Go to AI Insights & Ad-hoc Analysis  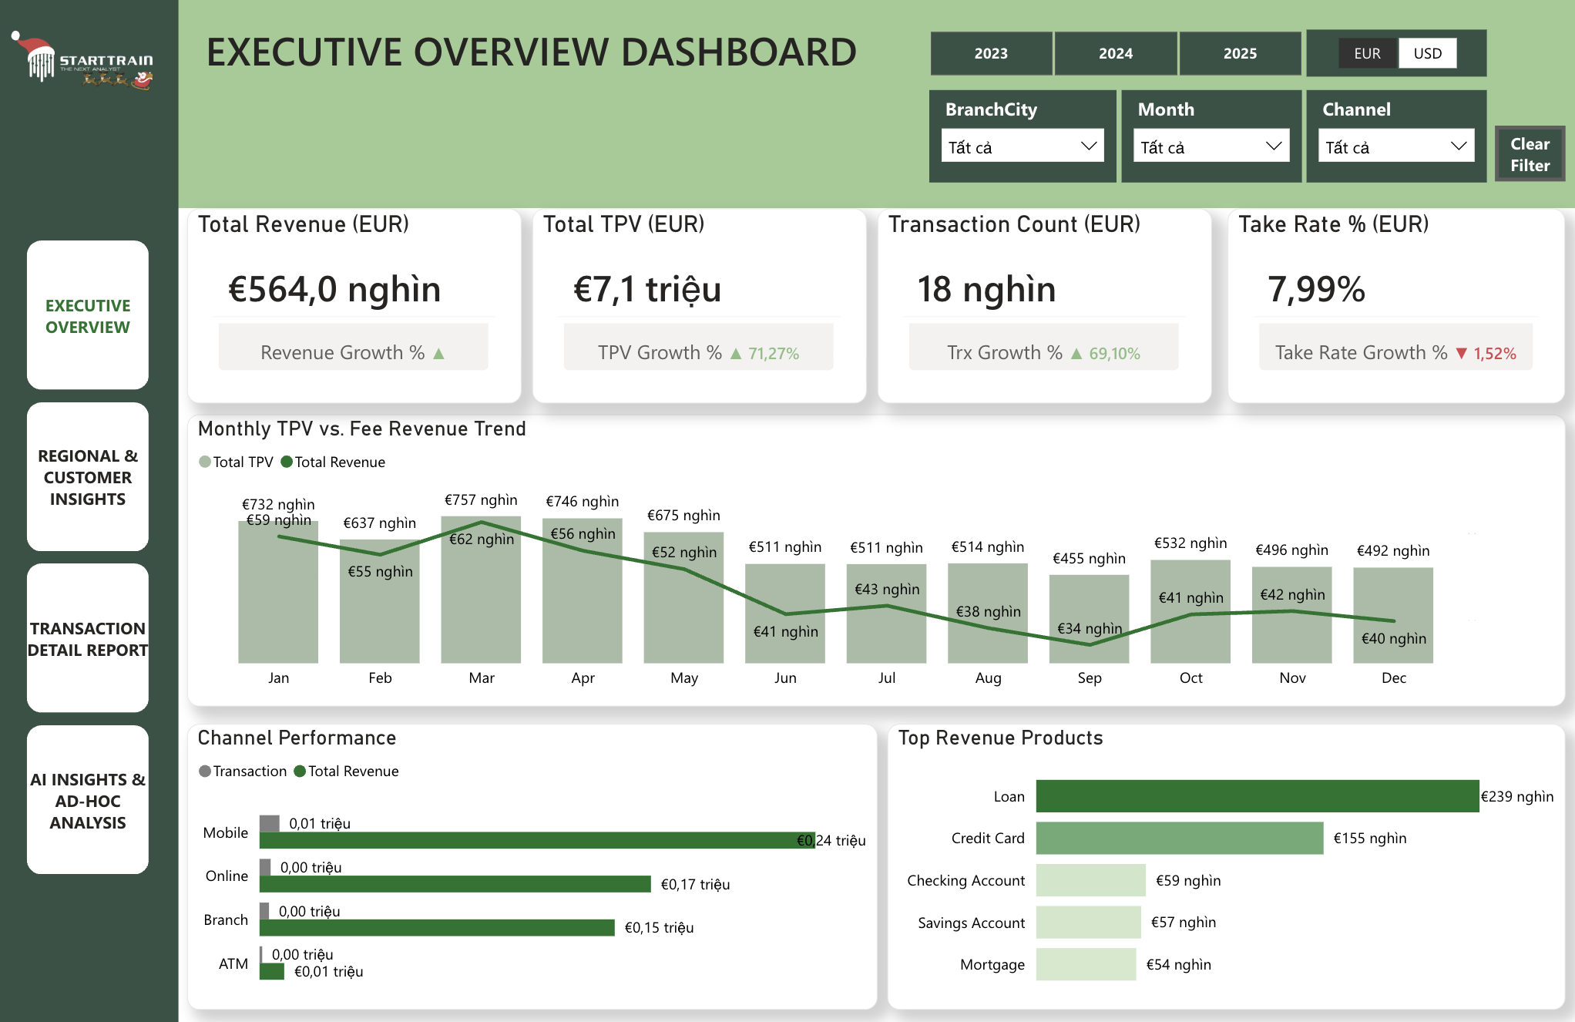click(87, 802)
